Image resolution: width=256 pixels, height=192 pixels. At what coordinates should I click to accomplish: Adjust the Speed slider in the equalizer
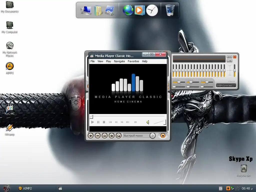(178, 82)
